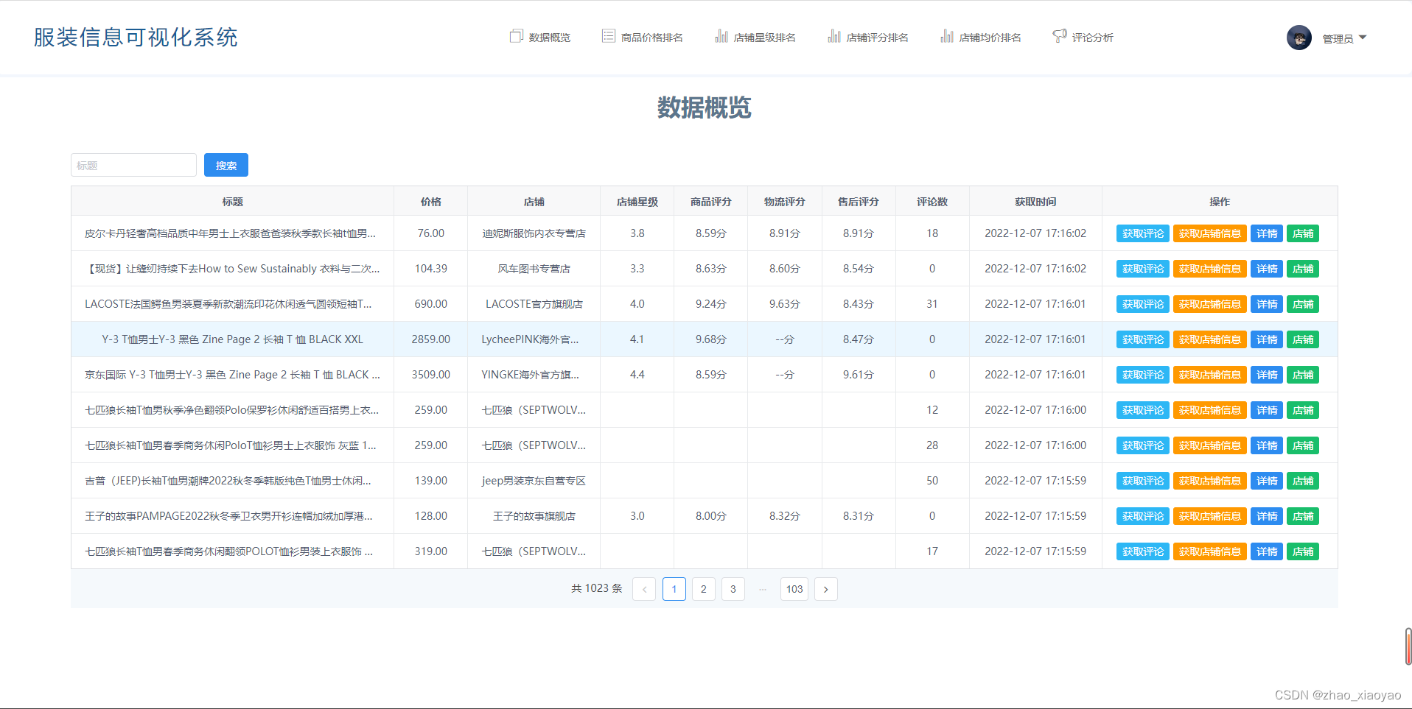Click the 商品评分 column header

710,202
